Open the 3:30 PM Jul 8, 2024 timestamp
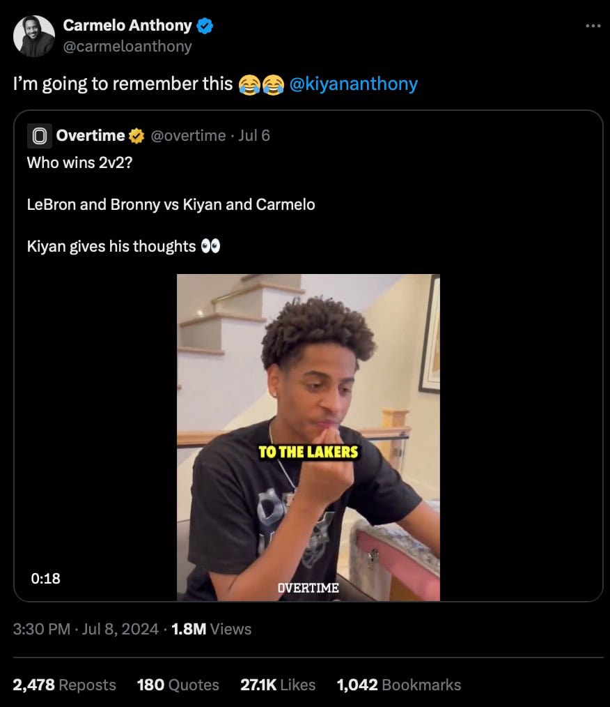This screenshot has height=707, width=610. click(86, 629)
